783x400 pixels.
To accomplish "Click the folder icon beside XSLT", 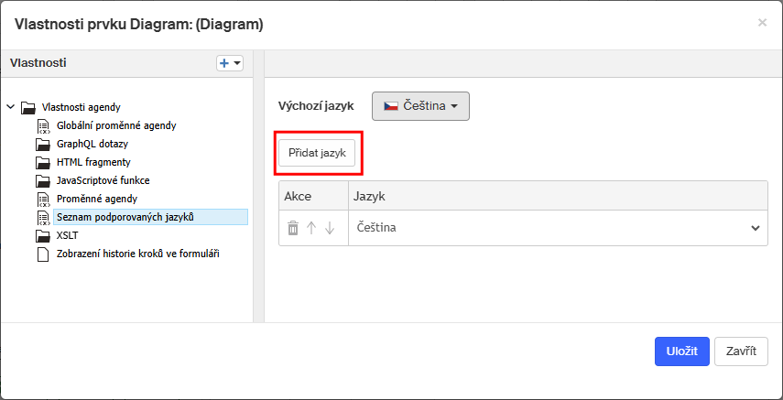I will 43,236.
